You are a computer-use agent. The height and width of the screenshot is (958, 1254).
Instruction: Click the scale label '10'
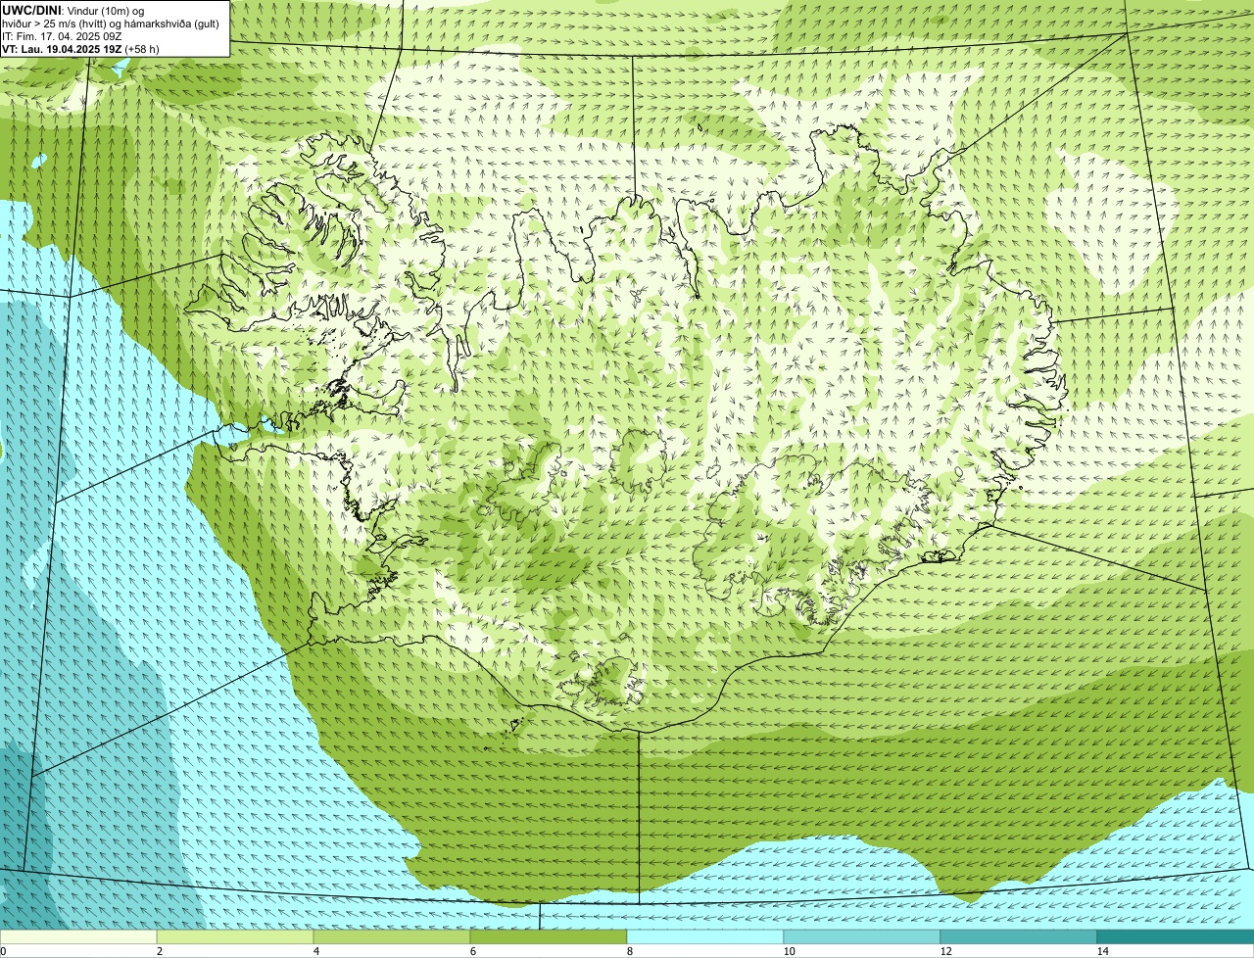pos(788,951)
